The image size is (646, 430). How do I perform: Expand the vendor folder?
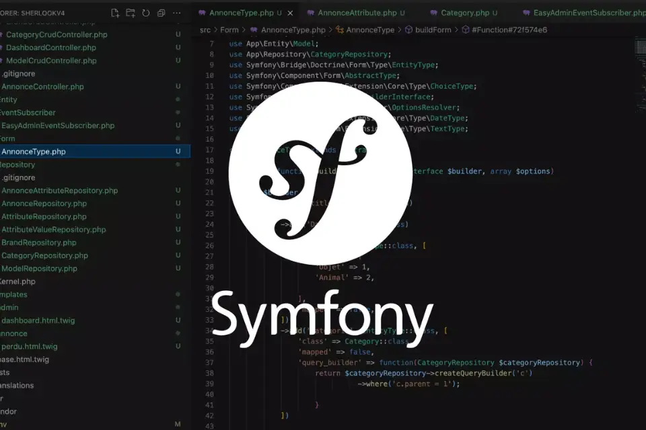pyautogui.click(x=9, y=411)
